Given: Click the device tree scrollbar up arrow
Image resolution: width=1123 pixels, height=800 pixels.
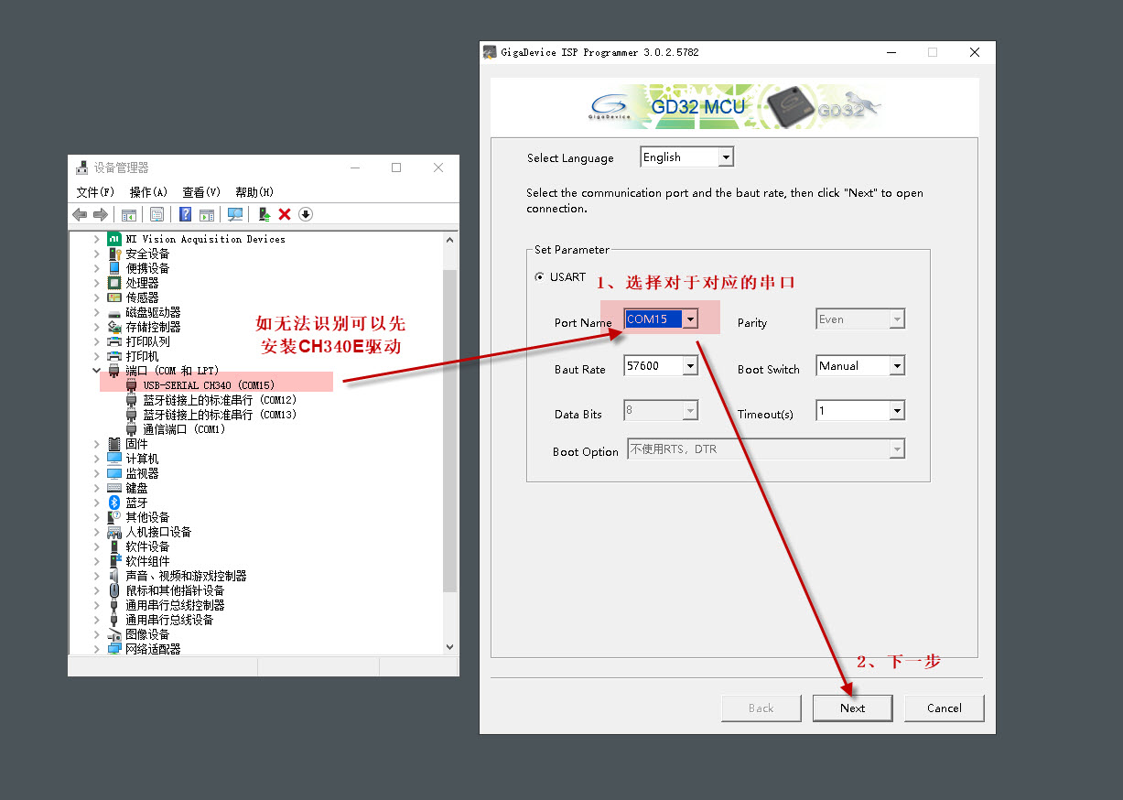Looking at the screenshot, I should pyautogui.click(x=449, y=240).
